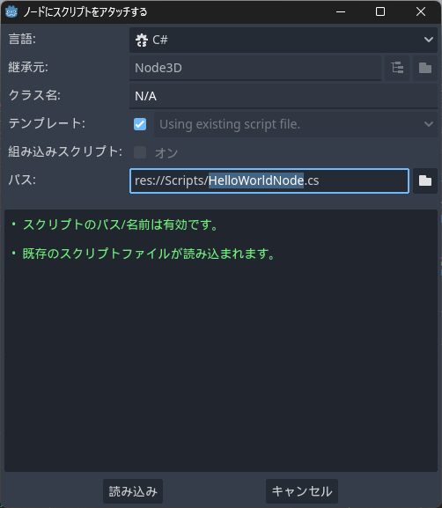Open the template dropdown 'Using existing script file.'
The image size is (442, 508).
pyautogui.click(x=296, y=124)
